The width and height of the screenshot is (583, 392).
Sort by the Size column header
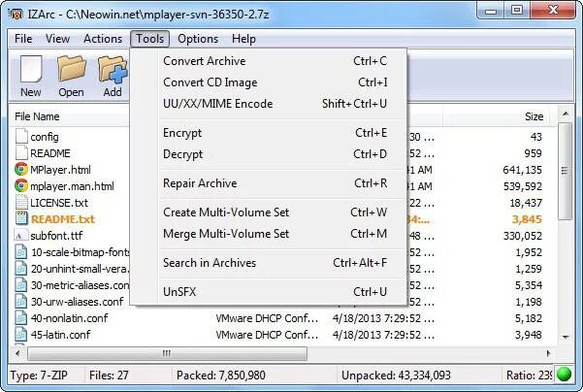(534, 116)
